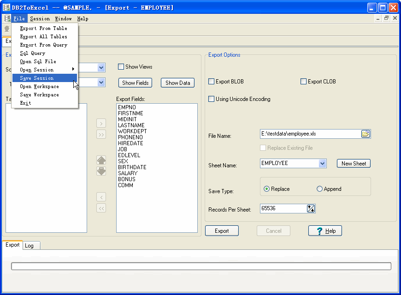Check the Export CLOB option
Viewport: 401px width, 295px height.
(x=303, y=82)
